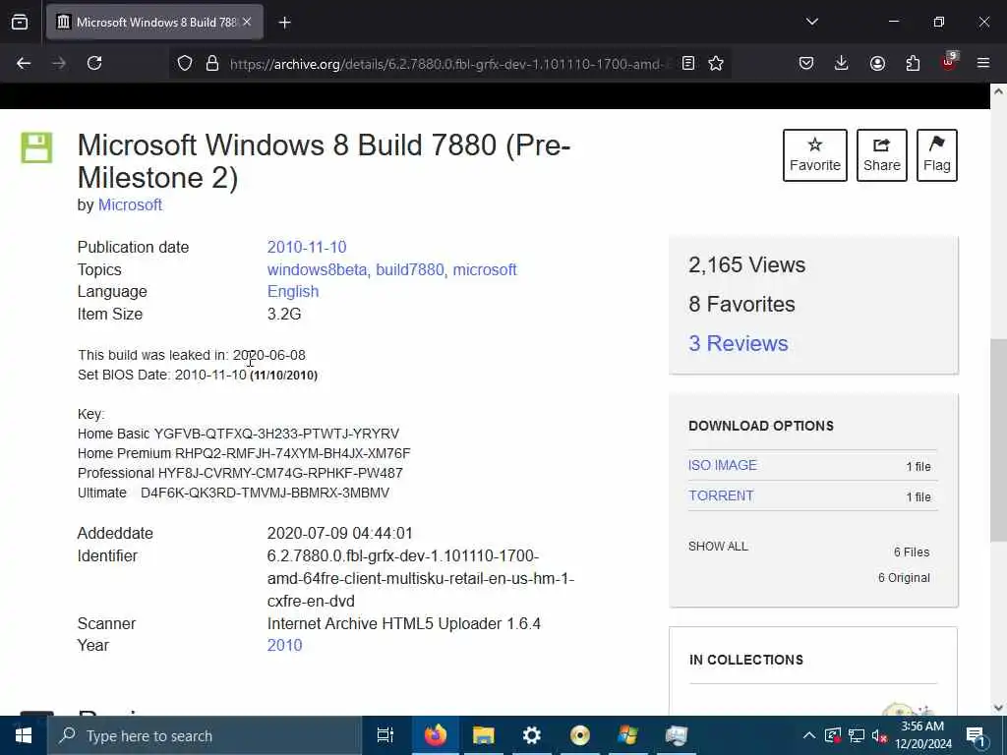Click the 2,165 Views text
1007x755 pixels.
(x=747, y=265)
